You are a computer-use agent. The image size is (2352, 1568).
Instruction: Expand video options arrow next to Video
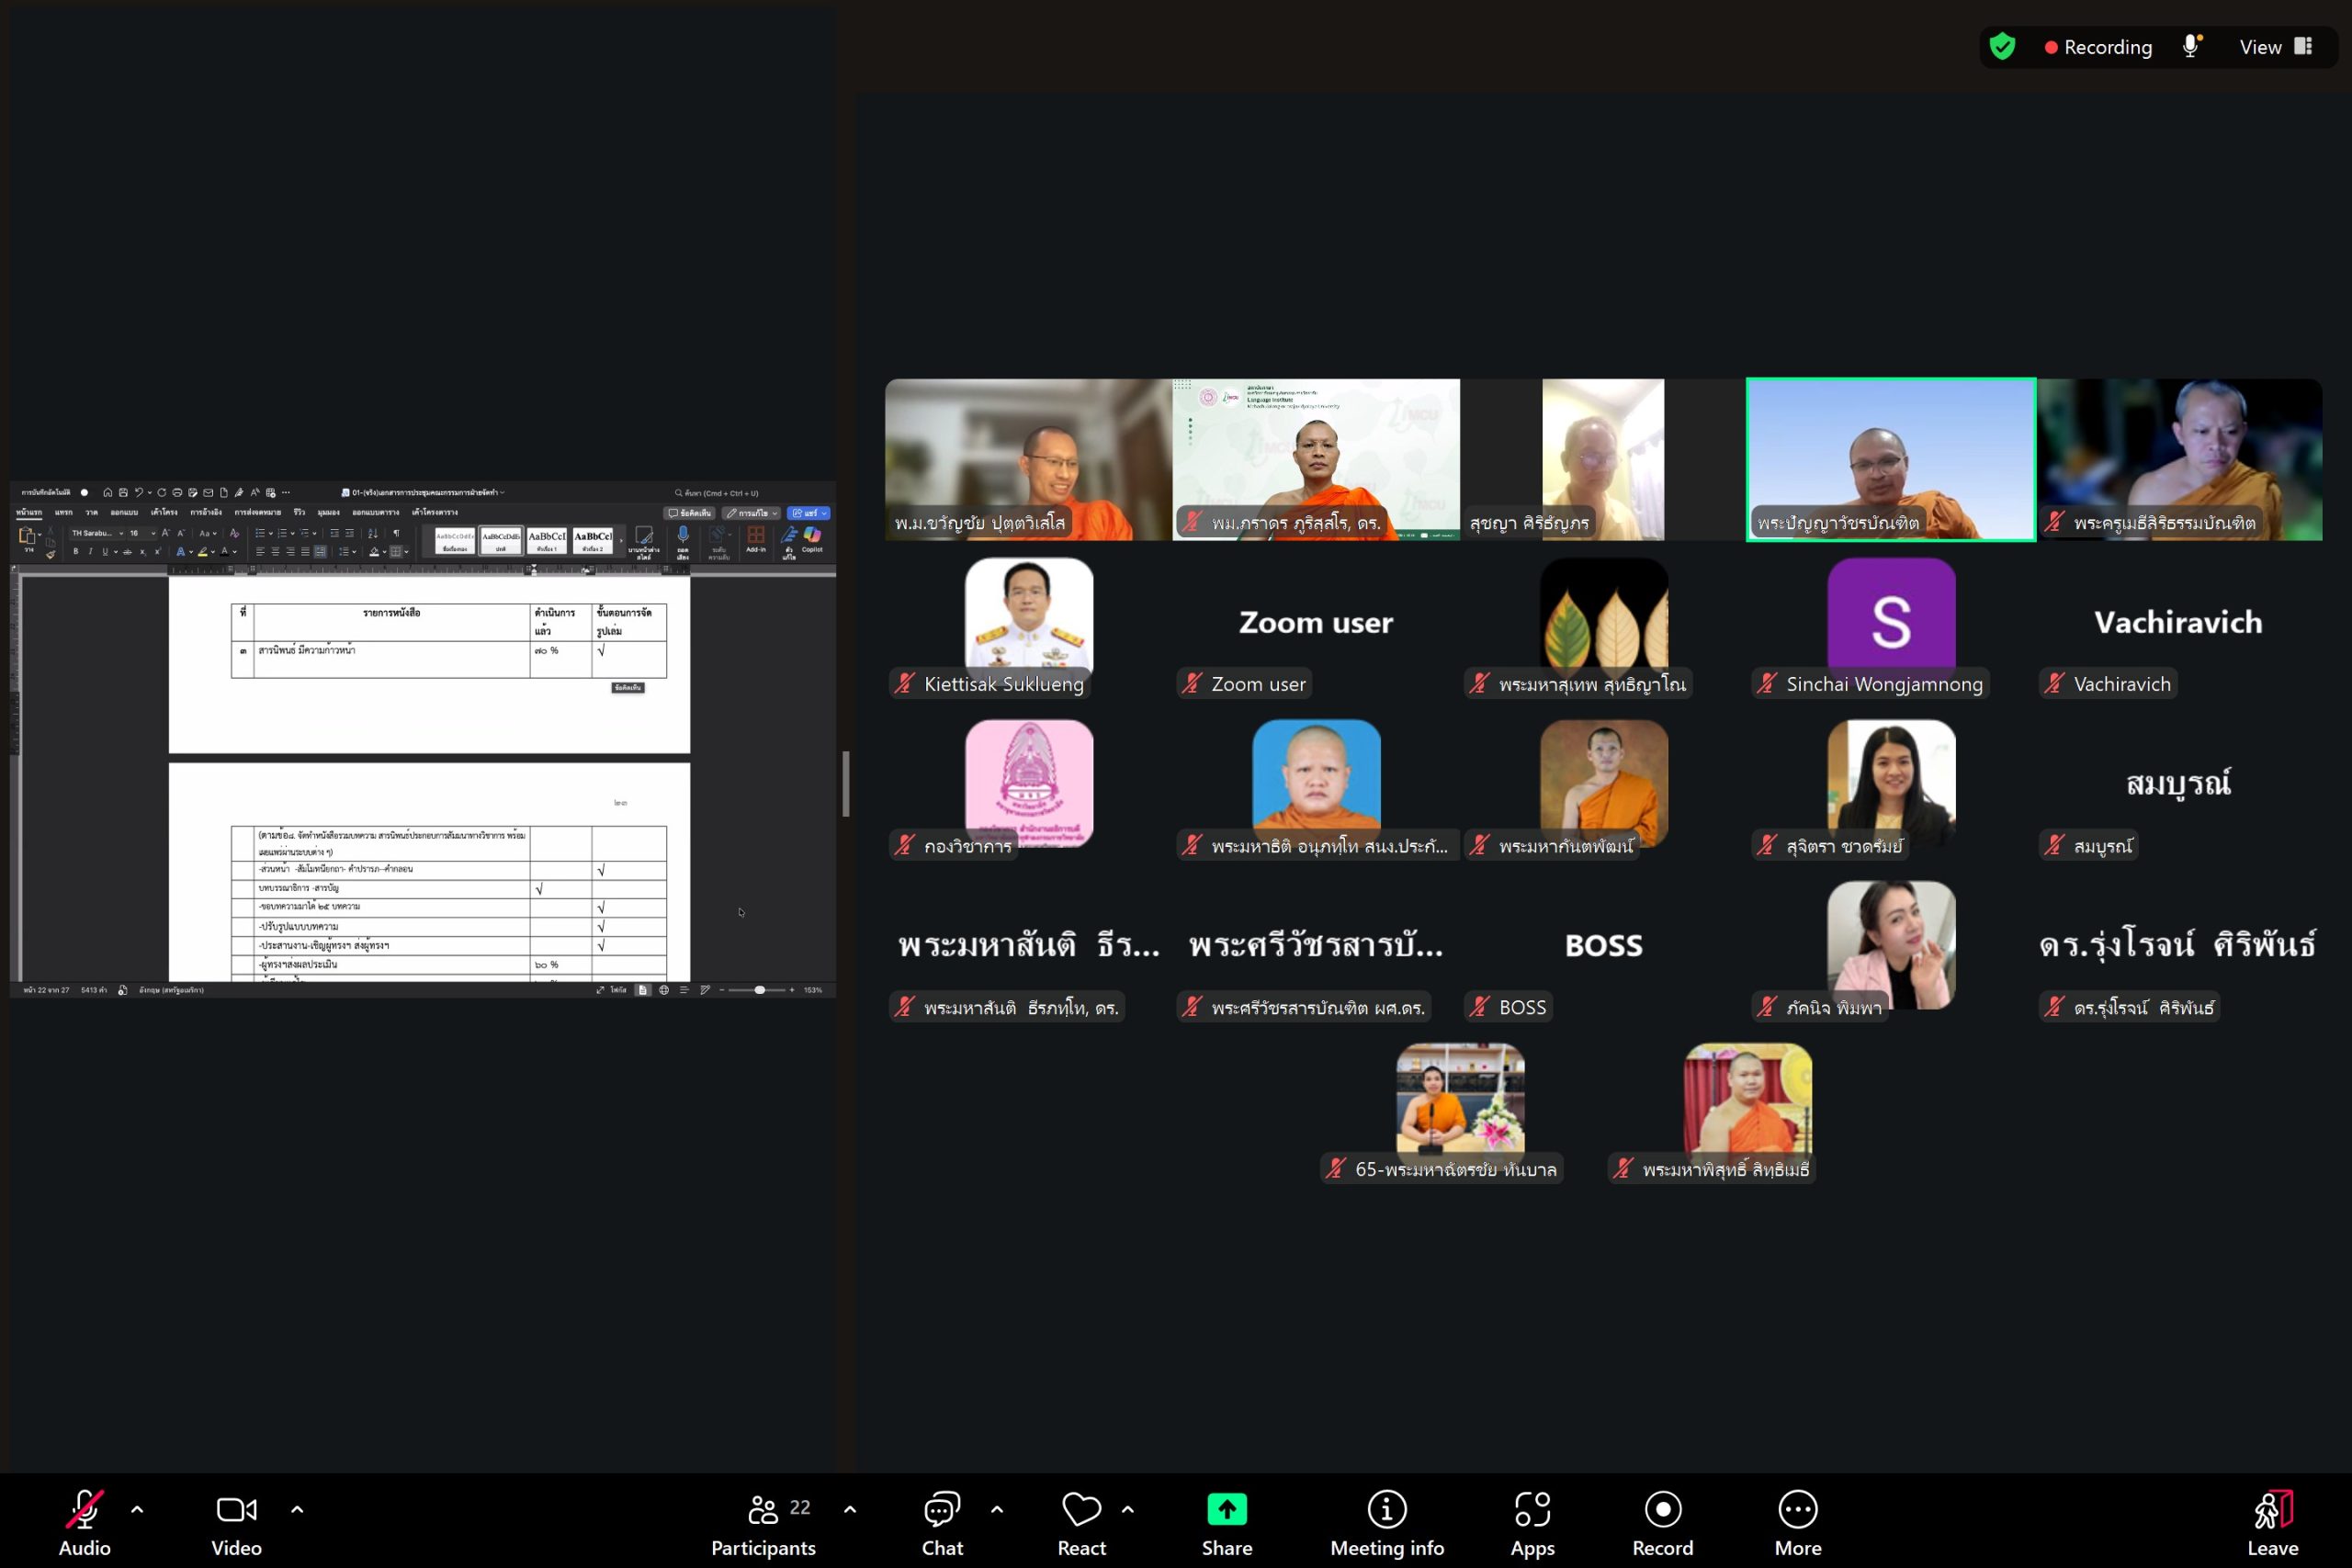click(x=297, y=1509)
